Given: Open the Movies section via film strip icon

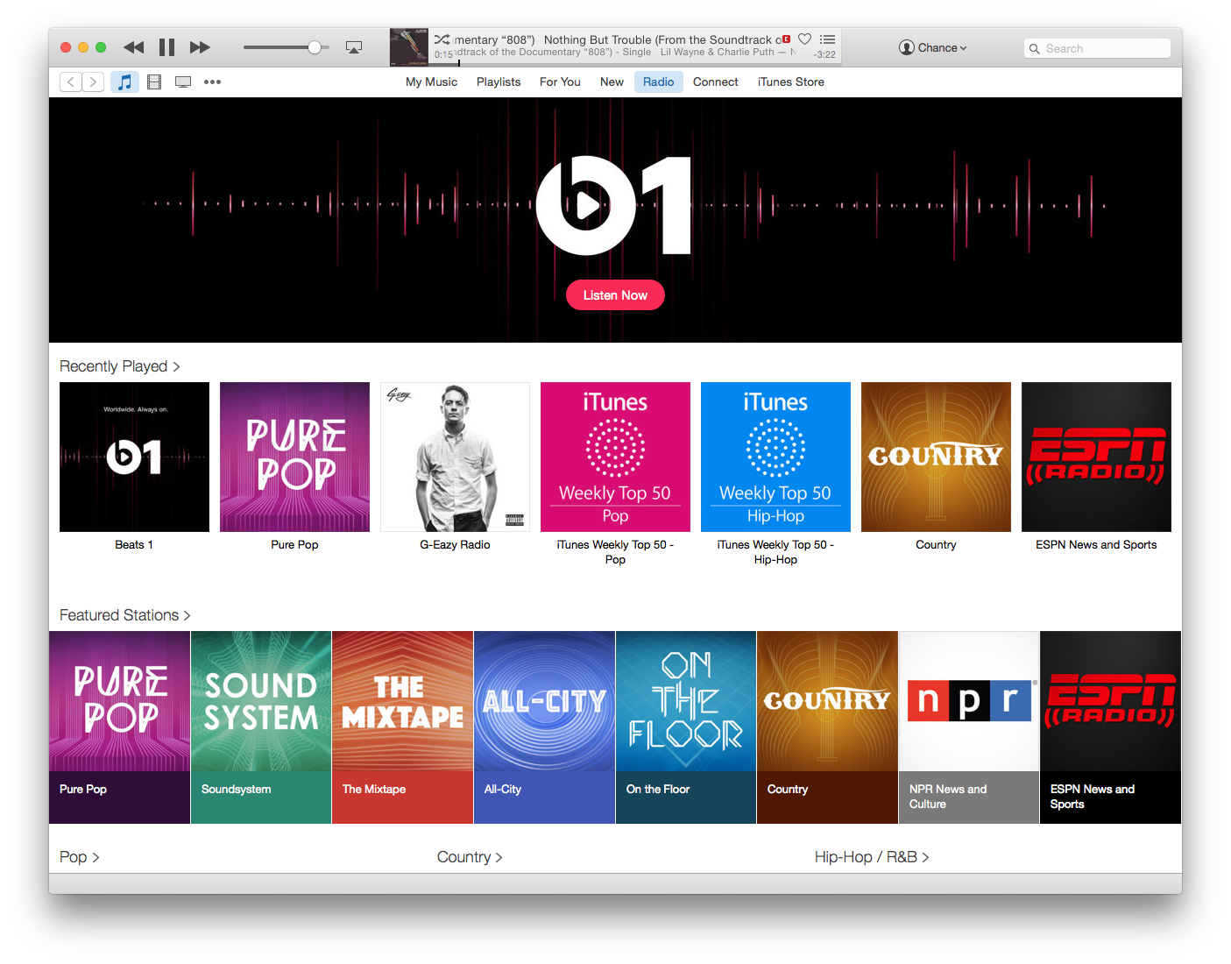Looking at the screenshot, I should click(x=154, y=82).
